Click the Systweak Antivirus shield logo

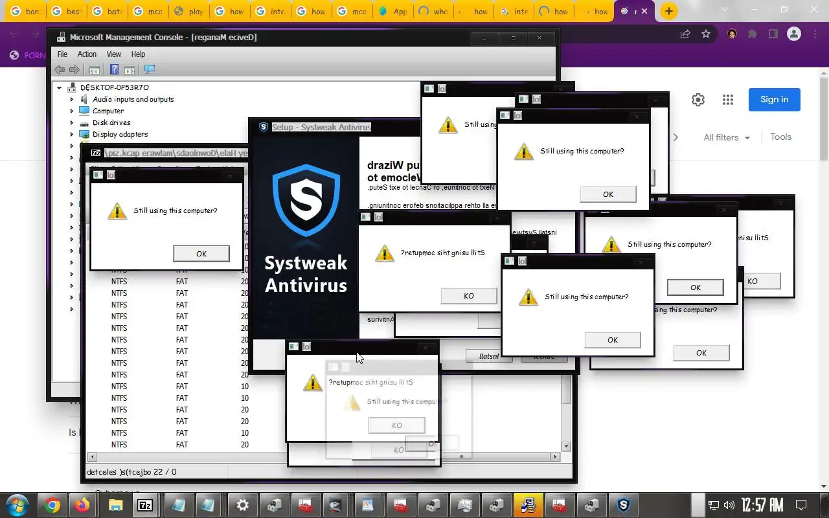point(306,199)
